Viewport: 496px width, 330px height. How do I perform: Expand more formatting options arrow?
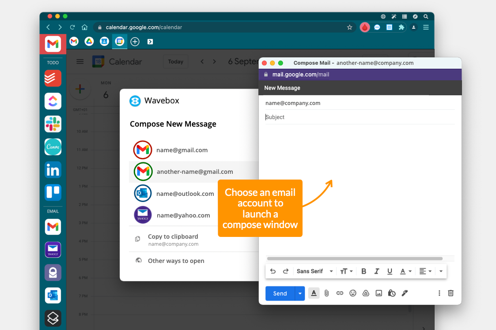[441, 271]
